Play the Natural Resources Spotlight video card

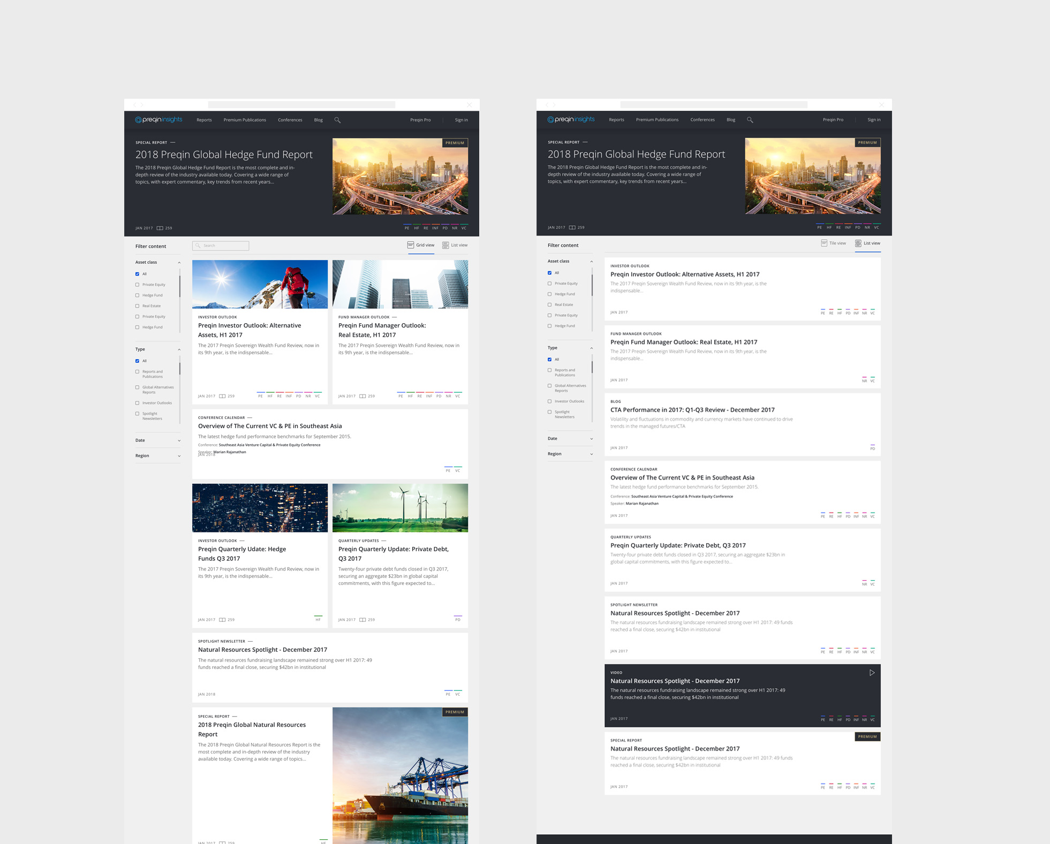coord(872,673)
